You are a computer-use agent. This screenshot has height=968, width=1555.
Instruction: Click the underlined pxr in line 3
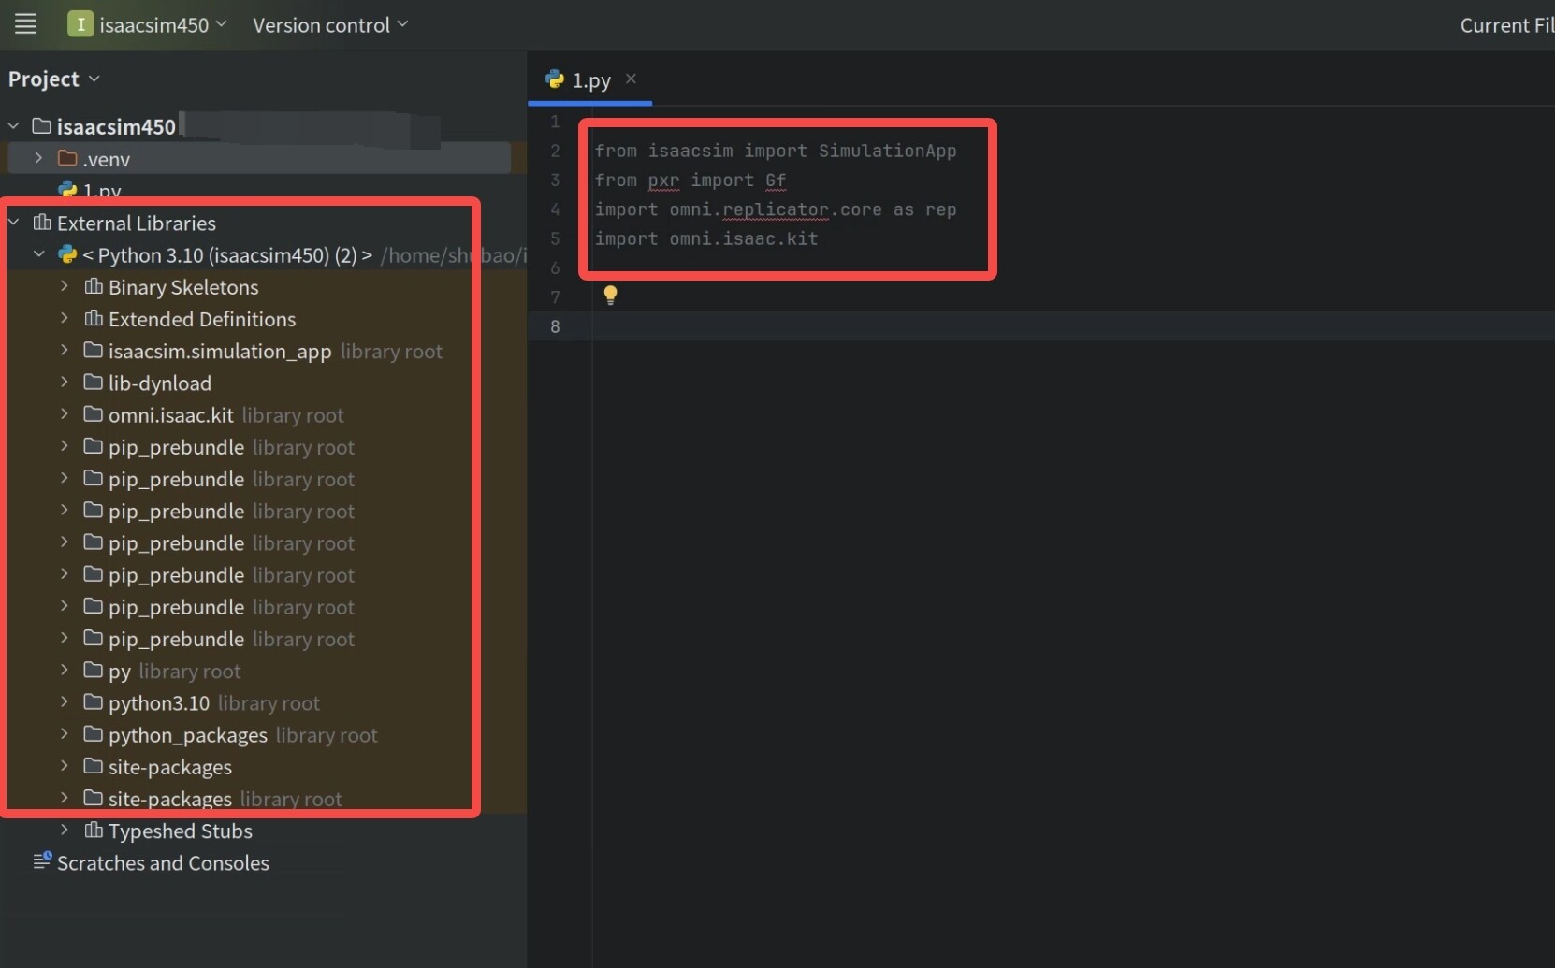[663, 181]
